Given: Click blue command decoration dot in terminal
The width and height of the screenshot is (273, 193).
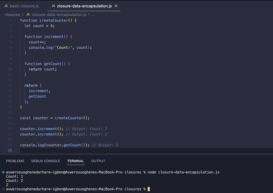Looking at the screenshot, I should [x=3, y=172].
